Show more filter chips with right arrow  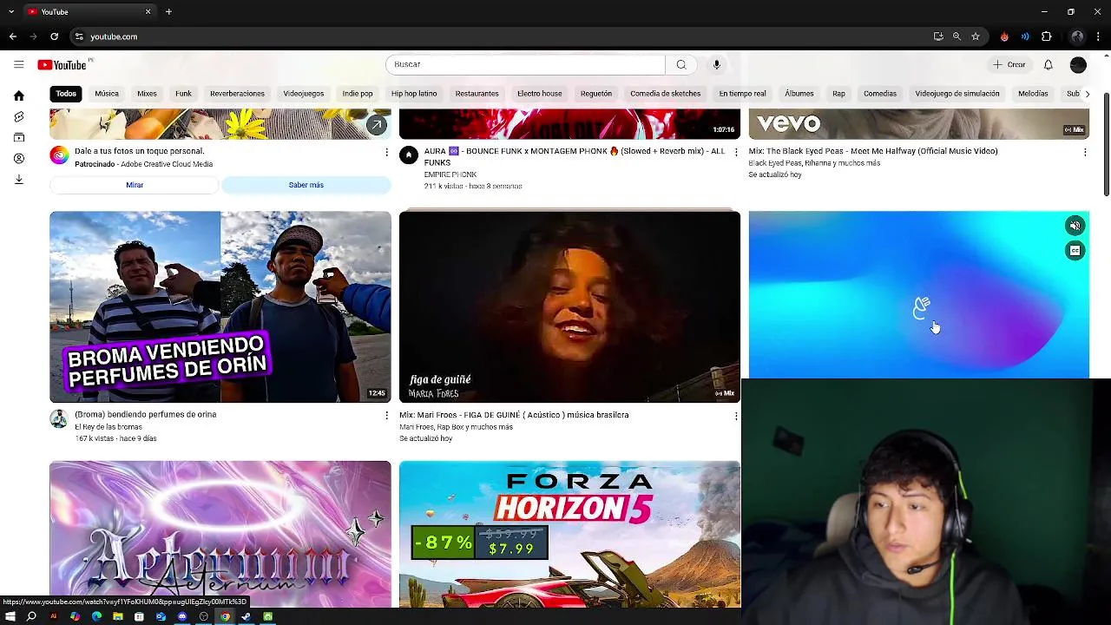point(1087,94)
